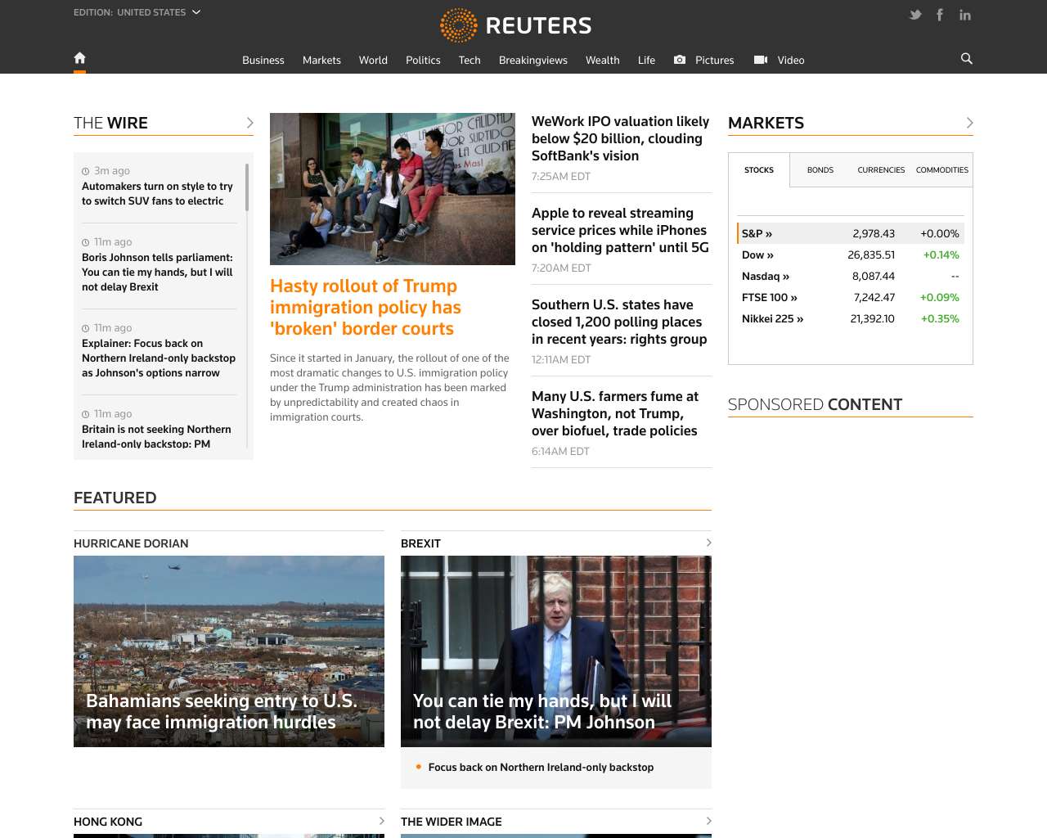The width and height of the screenshot is (1047, 838).
Task: Open The Wider Image section chevron
Action: coord(708,821)
